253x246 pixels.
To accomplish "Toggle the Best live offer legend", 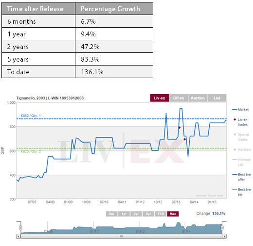I will tap(241, 177).
